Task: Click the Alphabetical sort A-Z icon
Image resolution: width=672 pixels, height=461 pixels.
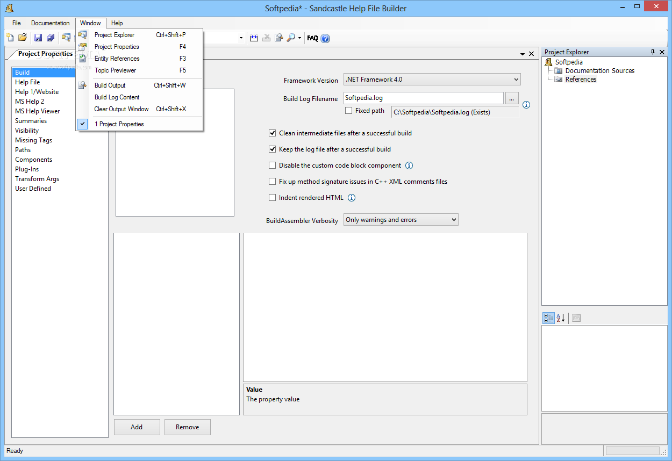Action: coord(561,318)
